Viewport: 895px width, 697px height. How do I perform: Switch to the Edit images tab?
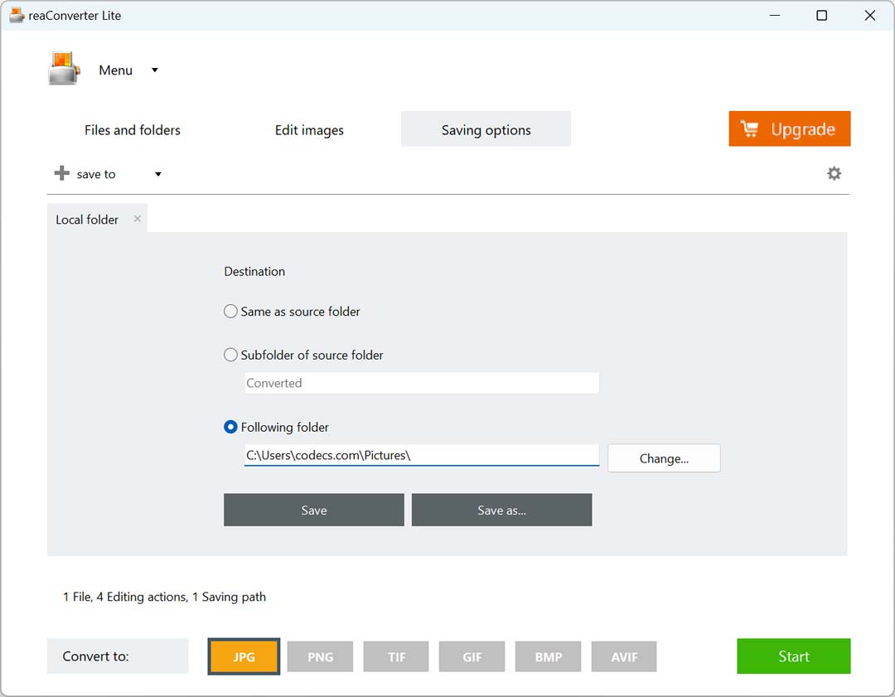pyautogui.click(x=309, y=130)
